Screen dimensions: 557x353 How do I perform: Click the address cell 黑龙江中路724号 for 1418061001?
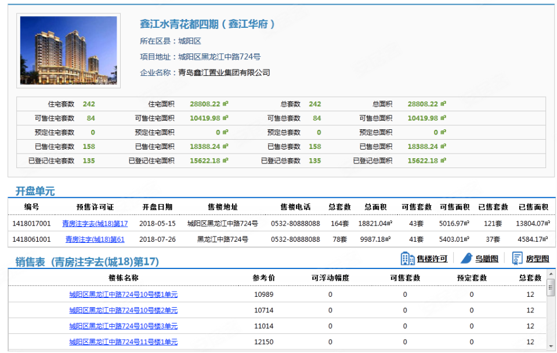click(x=223, y=239)
